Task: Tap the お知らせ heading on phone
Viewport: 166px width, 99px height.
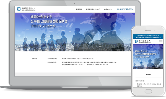Action: pyautogui.click(x=148, y=74)
